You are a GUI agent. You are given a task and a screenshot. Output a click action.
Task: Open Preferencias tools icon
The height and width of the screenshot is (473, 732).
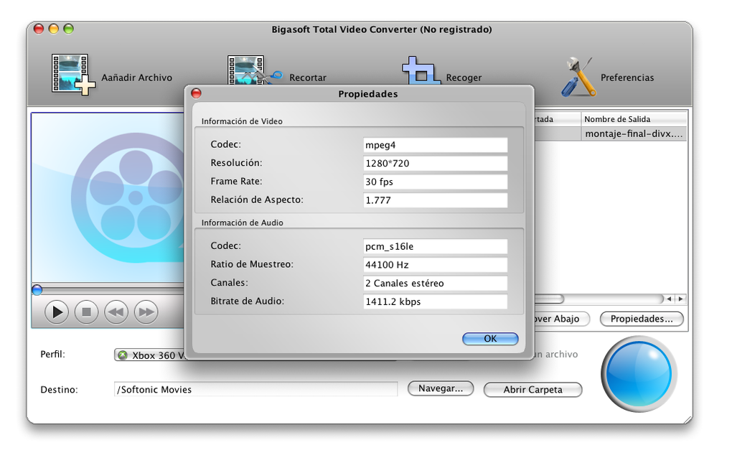578,77
